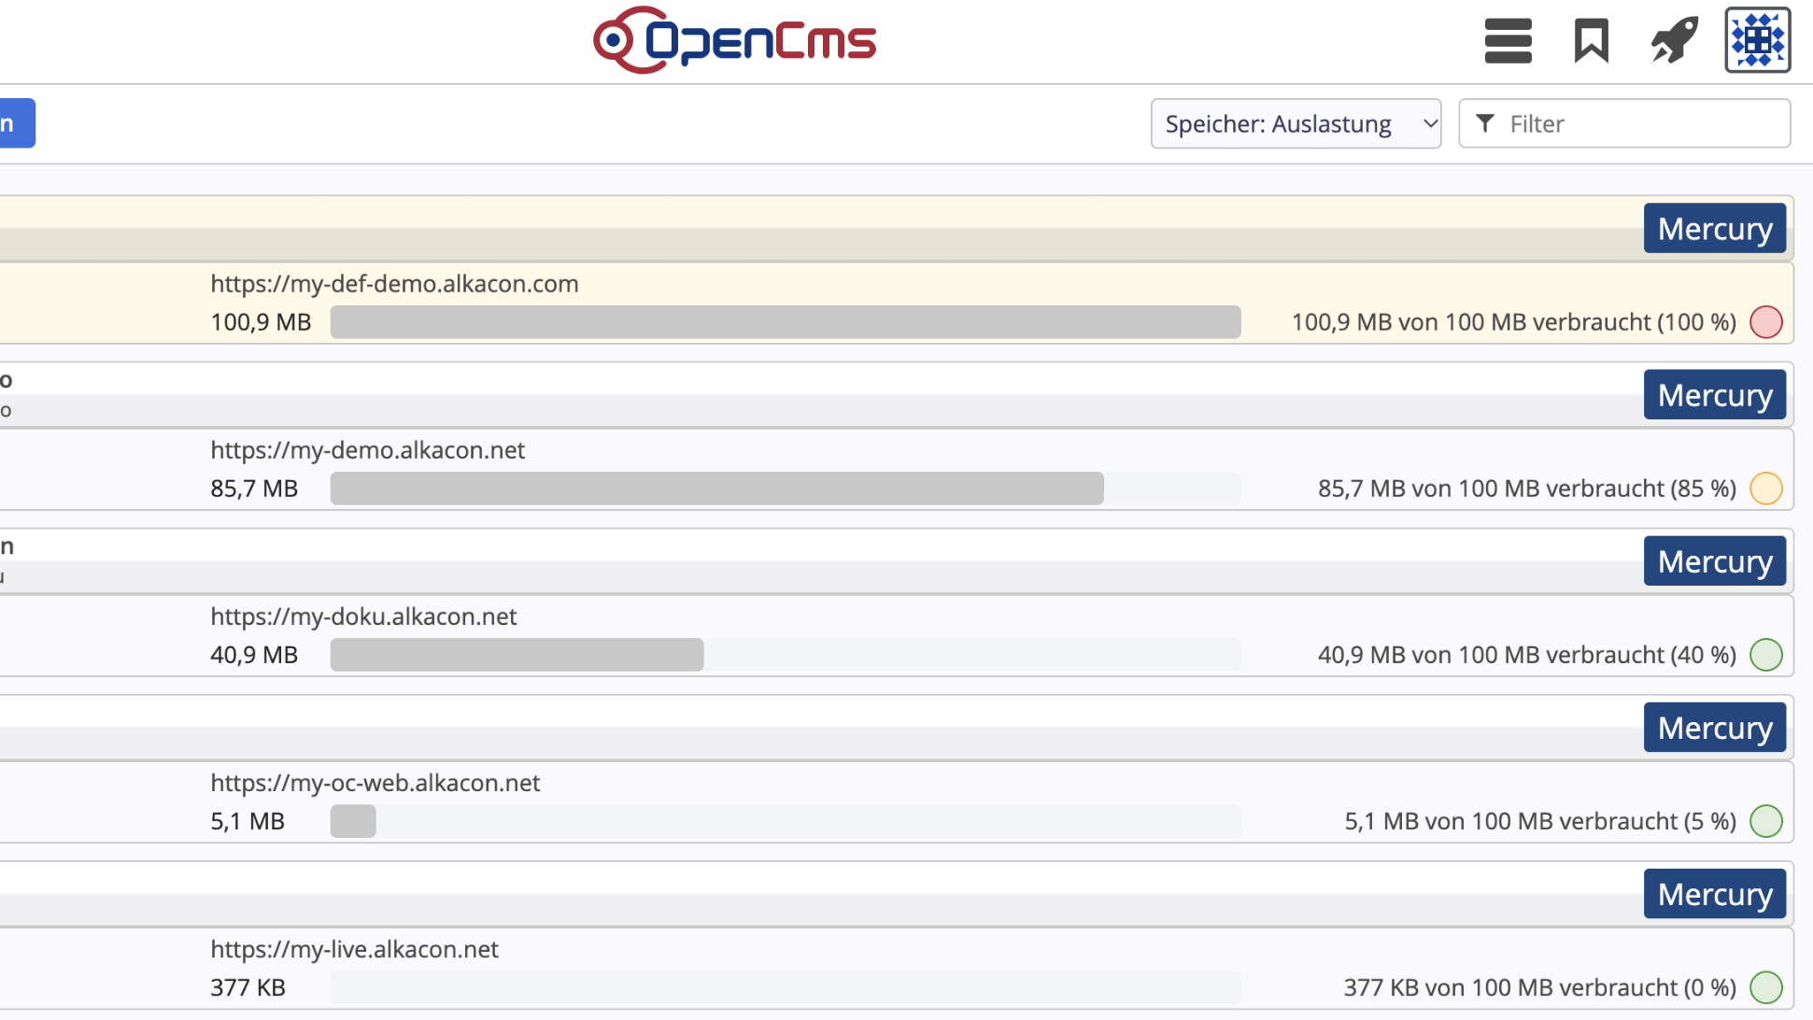Click Mercury button above my-demo row
1813x1020 pixels.
pos(1714,395)
